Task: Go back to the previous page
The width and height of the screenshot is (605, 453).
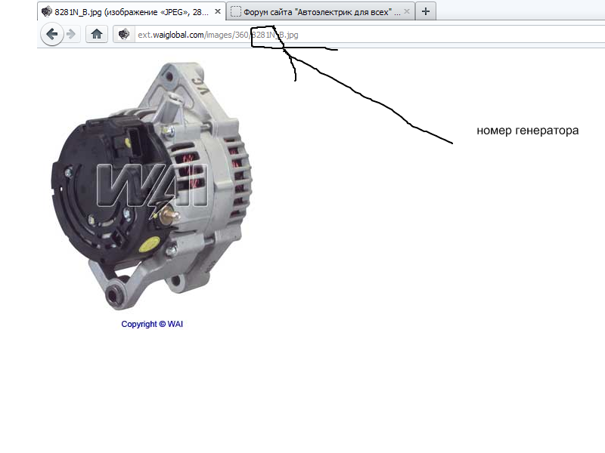Action: pyautogui.click(x=51, y=34)
